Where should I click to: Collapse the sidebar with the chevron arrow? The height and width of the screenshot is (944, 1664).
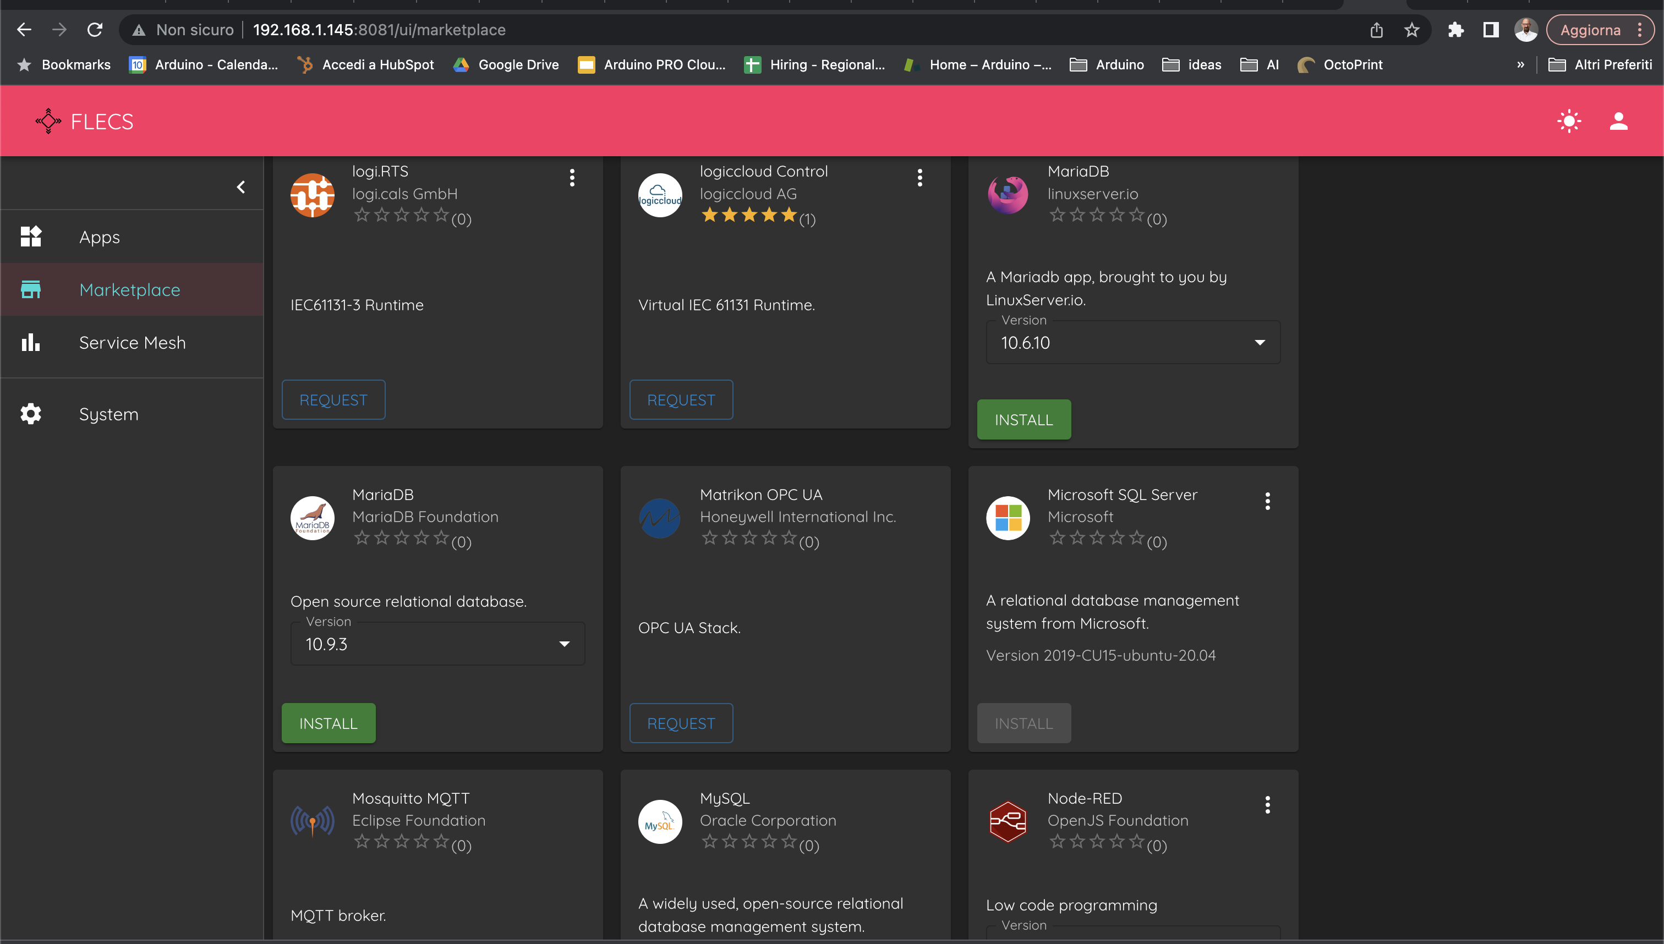point(240,188)
